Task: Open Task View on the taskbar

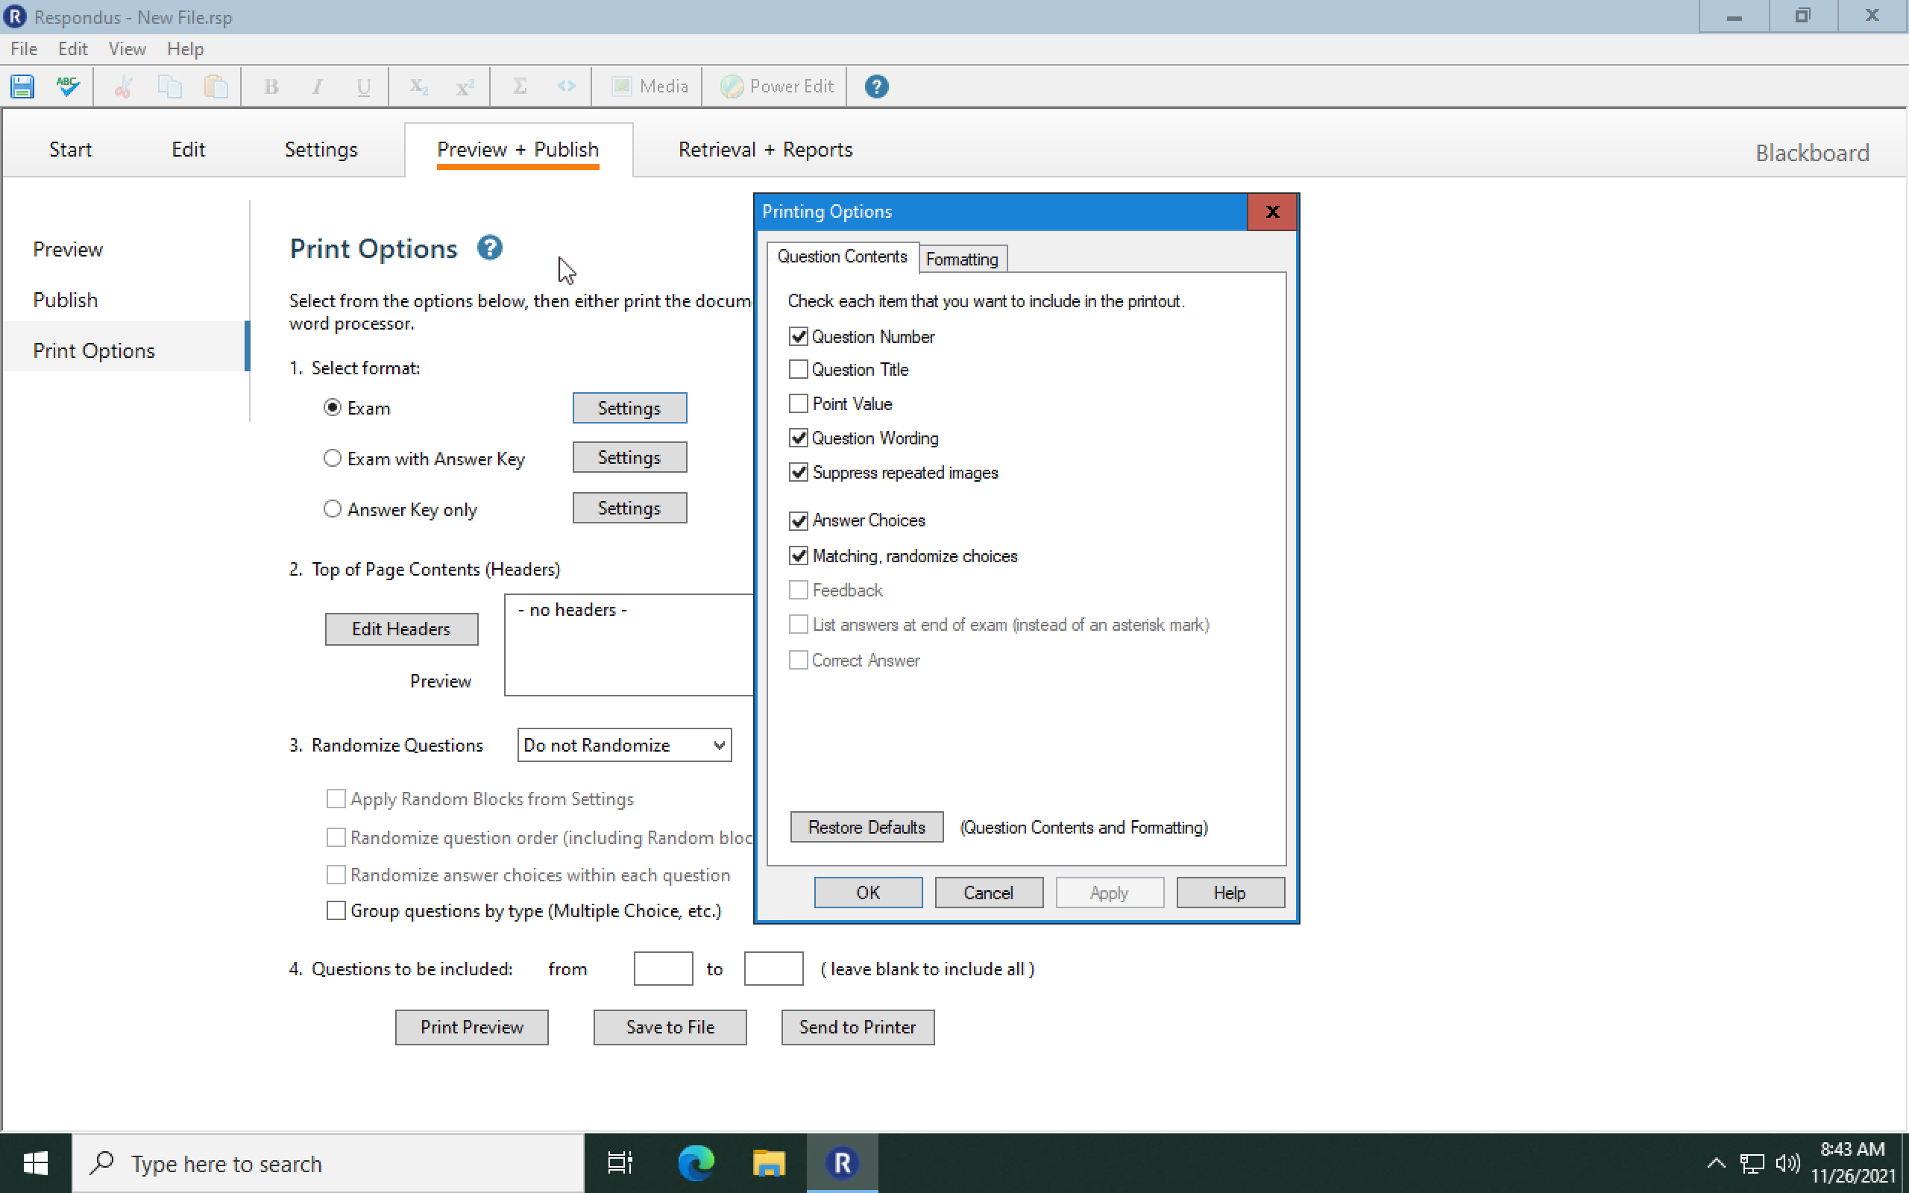Action: (x=620, y=1163)
